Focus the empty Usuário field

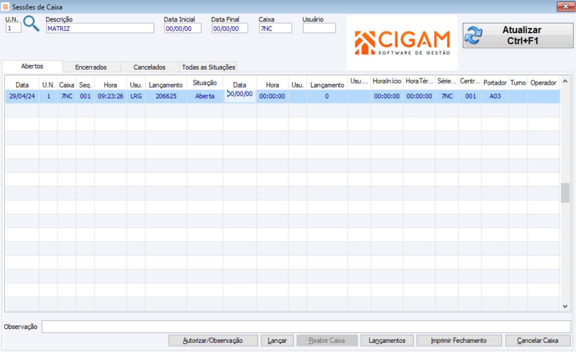tap(319, 28)
